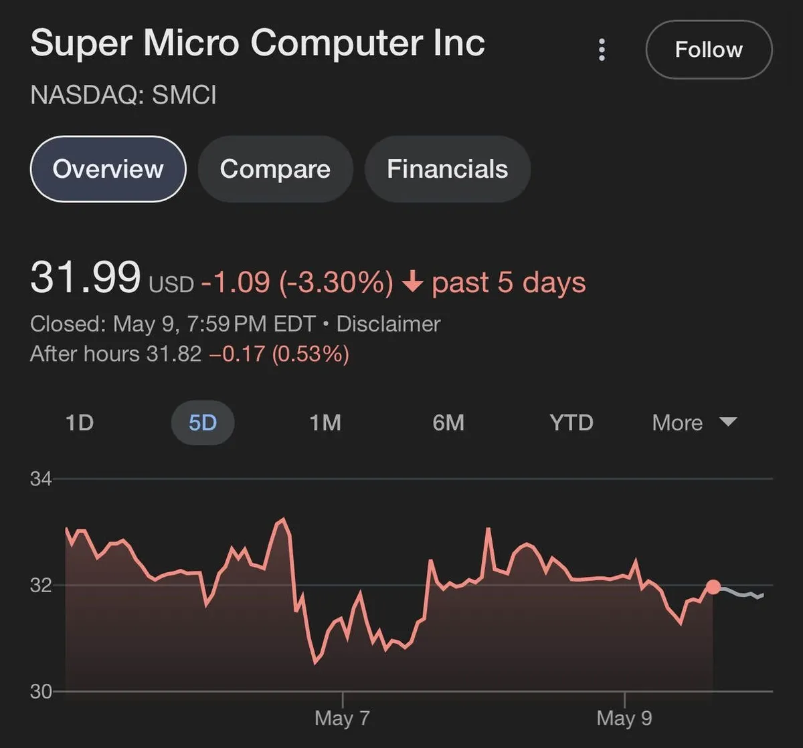Click the current price dot on chart
The width and height of the screenshot is (803, 748).
pyautogui.click(x=713, y=587)
